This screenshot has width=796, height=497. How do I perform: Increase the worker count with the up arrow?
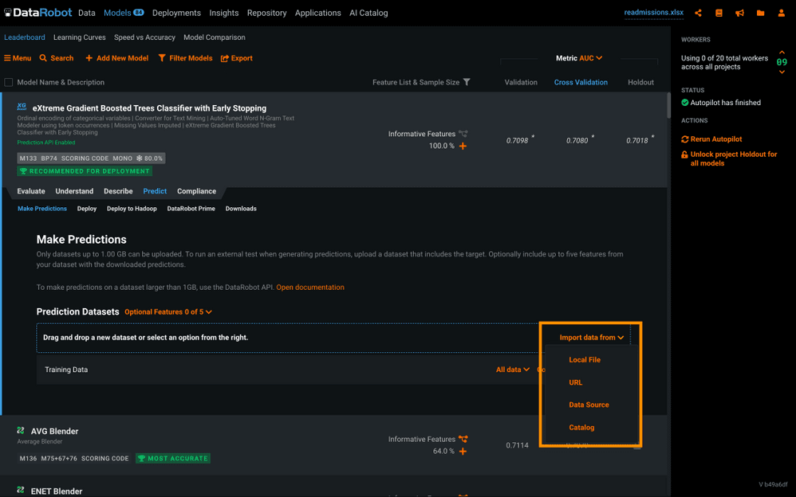pyautogui.click(x=782, y=53)
